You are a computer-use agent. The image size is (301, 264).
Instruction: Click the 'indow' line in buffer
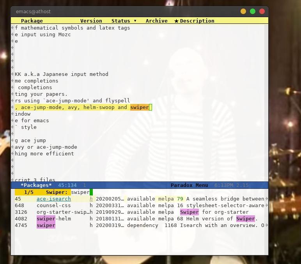[x=23, y=114]
